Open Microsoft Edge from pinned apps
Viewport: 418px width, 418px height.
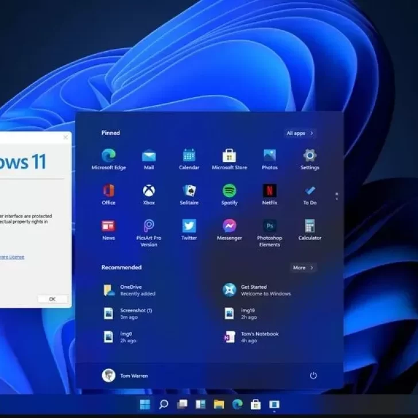click(109, 156)
